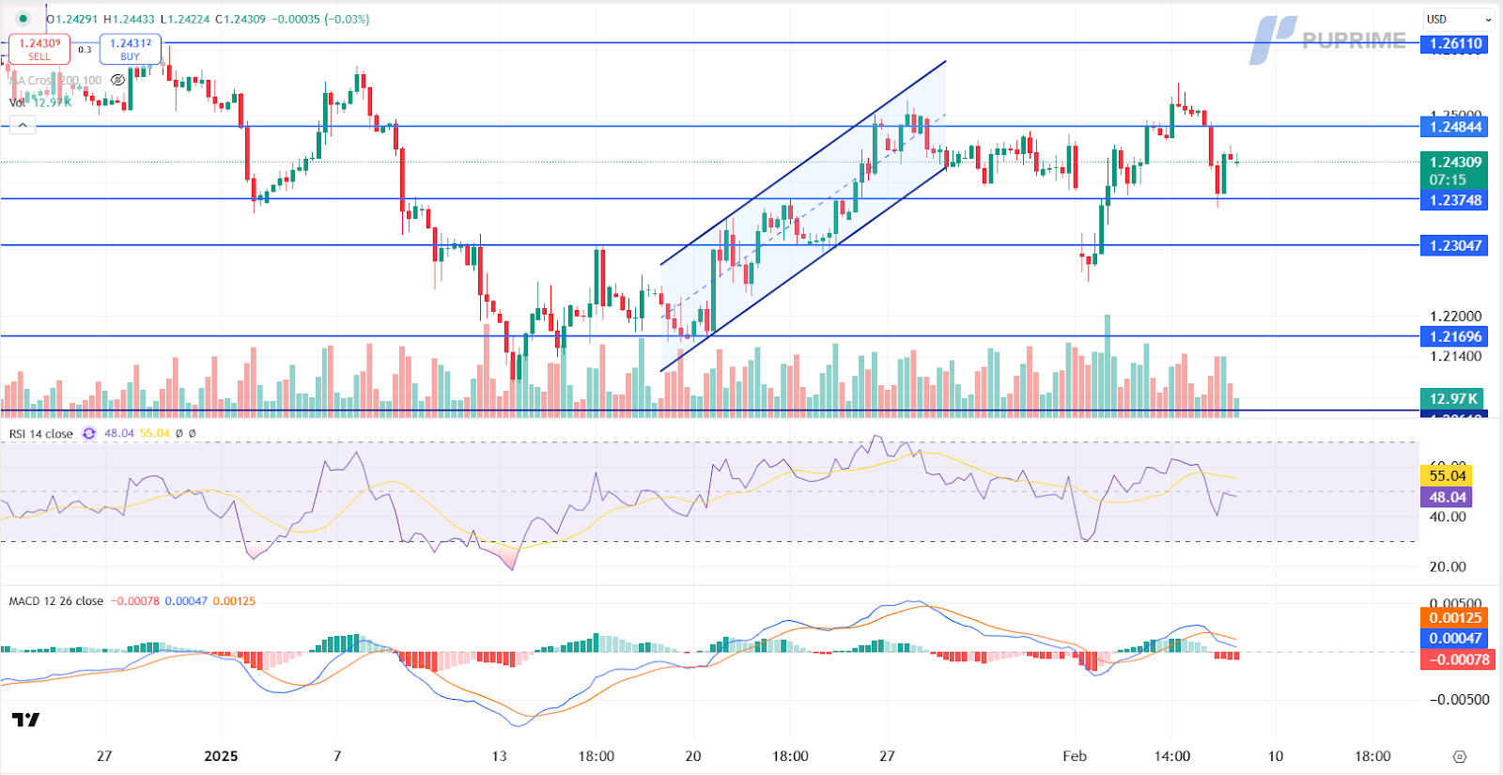Click the 0.3 spread value

(x=85, y=50)
